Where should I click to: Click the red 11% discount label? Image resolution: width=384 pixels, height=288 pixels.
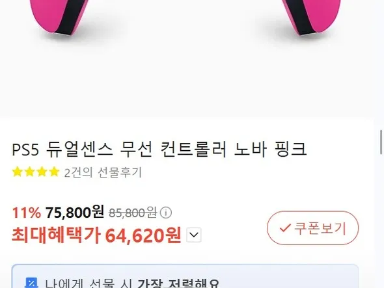[x=27, y=213]
